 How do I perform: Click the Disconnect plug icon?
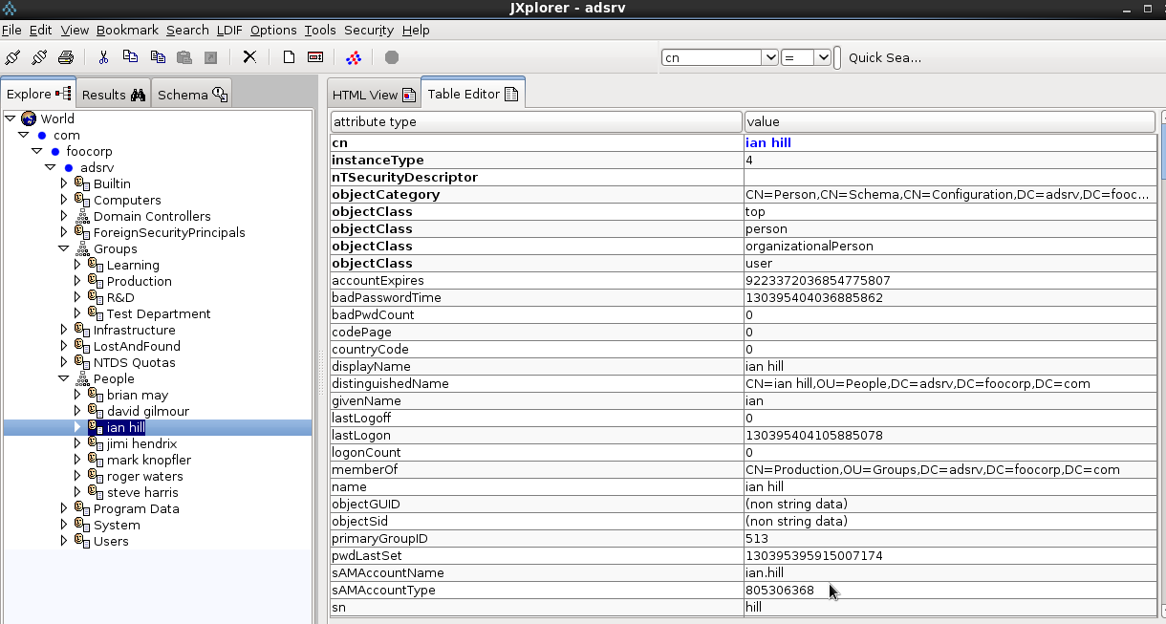(39, 57)
